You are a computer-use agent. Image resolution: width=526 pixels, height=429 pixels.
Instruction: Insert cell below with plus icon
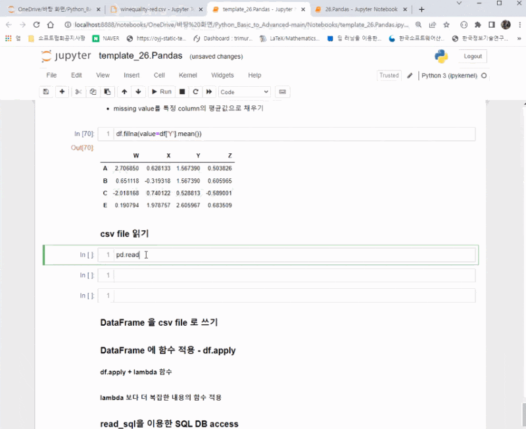pos(62,91)
